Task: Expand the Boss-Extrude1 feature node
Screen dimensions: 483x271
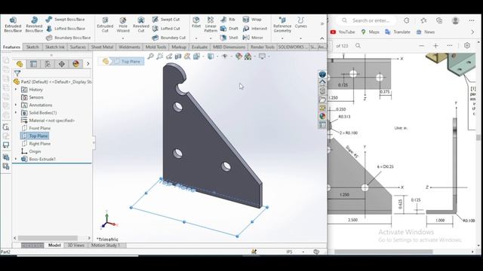Action: point(16,159)
